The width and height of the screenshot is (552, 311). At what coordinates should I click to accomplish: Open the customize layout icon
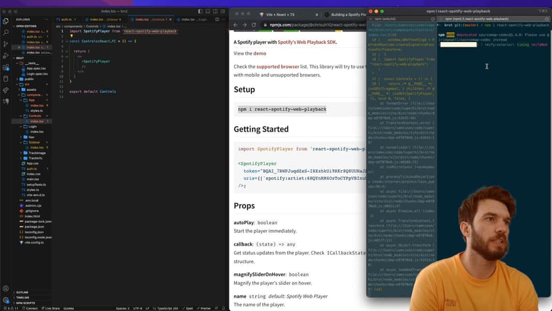223,11
